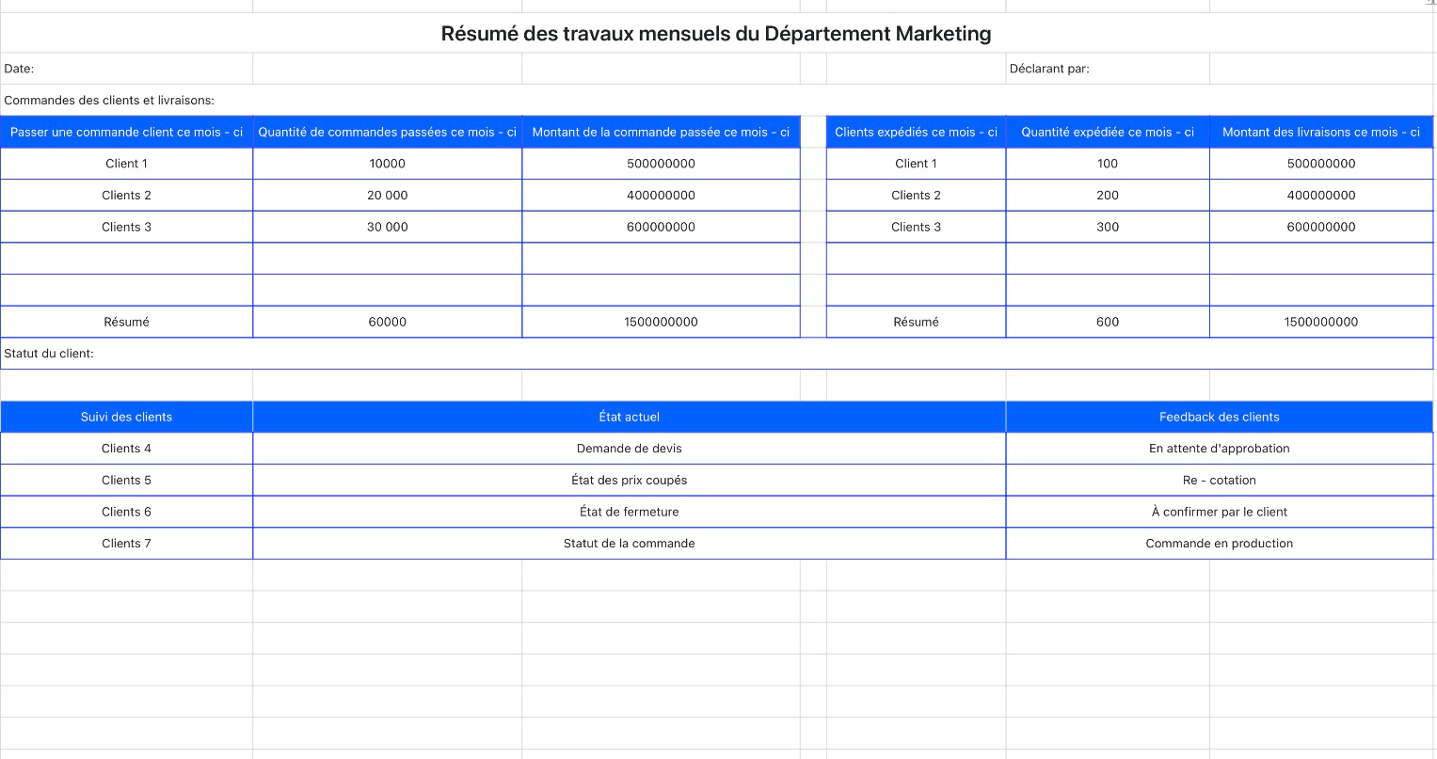Select the shipped quantity total "600"
The image size is (1437, 759).
[x=1108, y=323]
